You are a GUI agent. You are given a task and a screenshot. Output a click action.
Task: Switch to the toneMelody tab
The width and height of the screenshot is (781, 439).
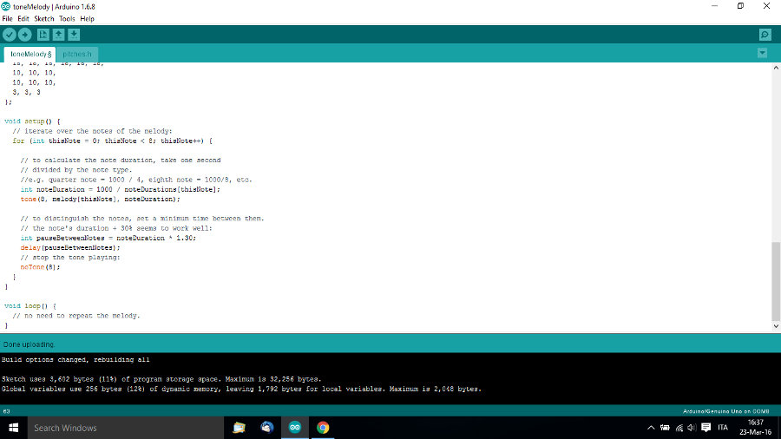click(30, 54)
